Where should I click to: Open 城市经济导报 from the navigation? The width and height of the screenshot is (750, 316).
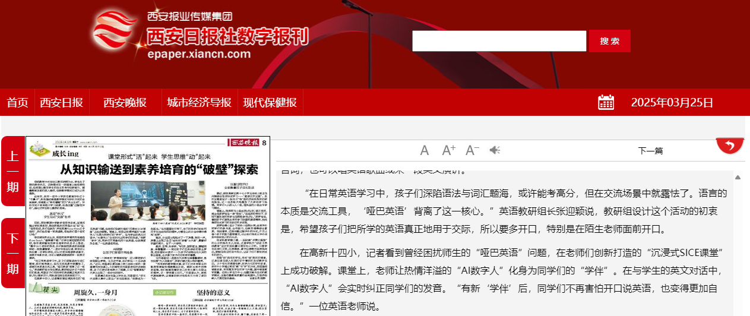point(199,102)
